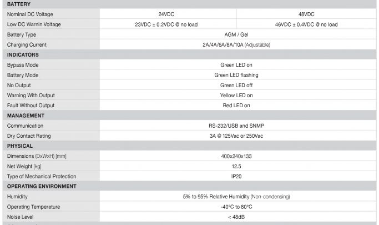Select the Bypass Mode Green LED on value
Screen dimensions: 379x225
point(236,65)
